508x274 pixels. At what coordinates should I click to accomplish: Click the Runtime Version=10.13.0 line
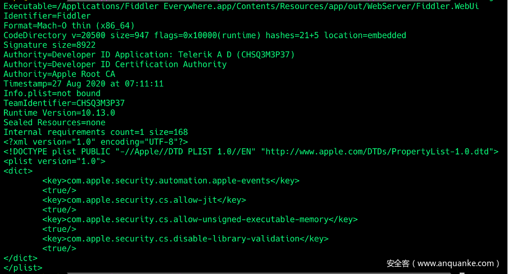pos(59,113)
